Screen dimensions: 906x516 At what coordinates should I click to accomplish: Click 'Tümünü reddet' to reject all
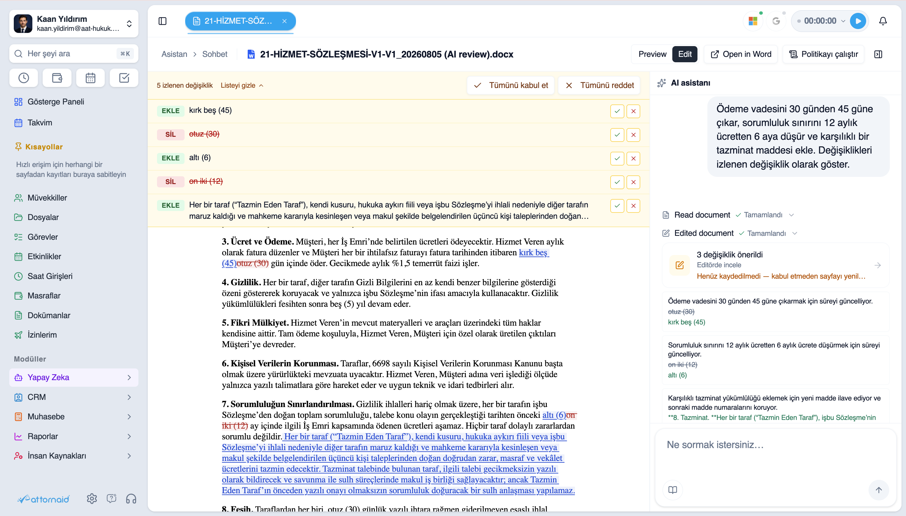599,85
